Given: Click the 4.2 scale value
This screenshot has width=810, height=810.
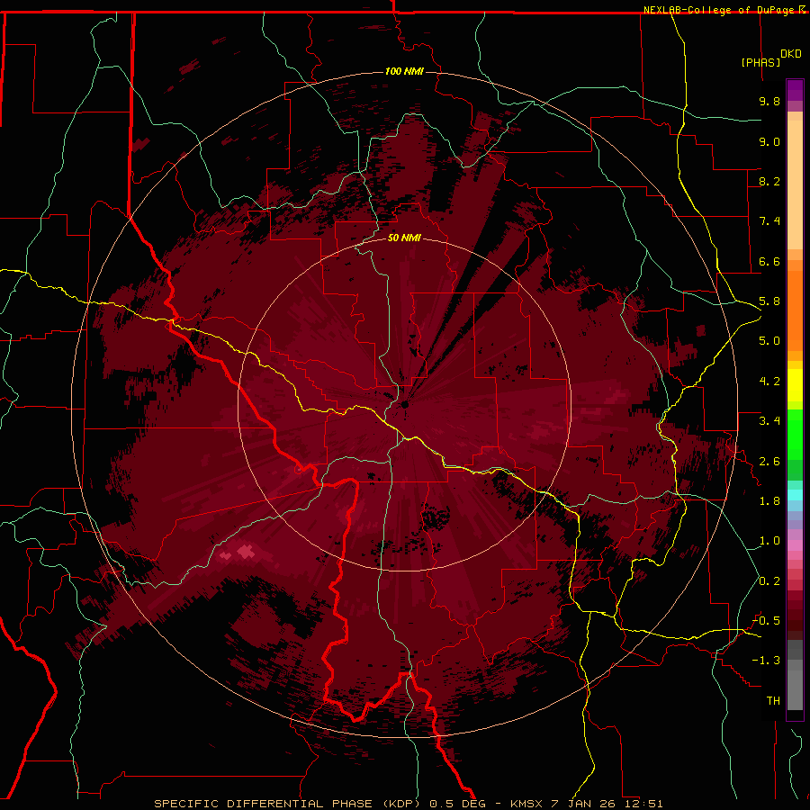Looking at the screenshot, I should 769,382.
